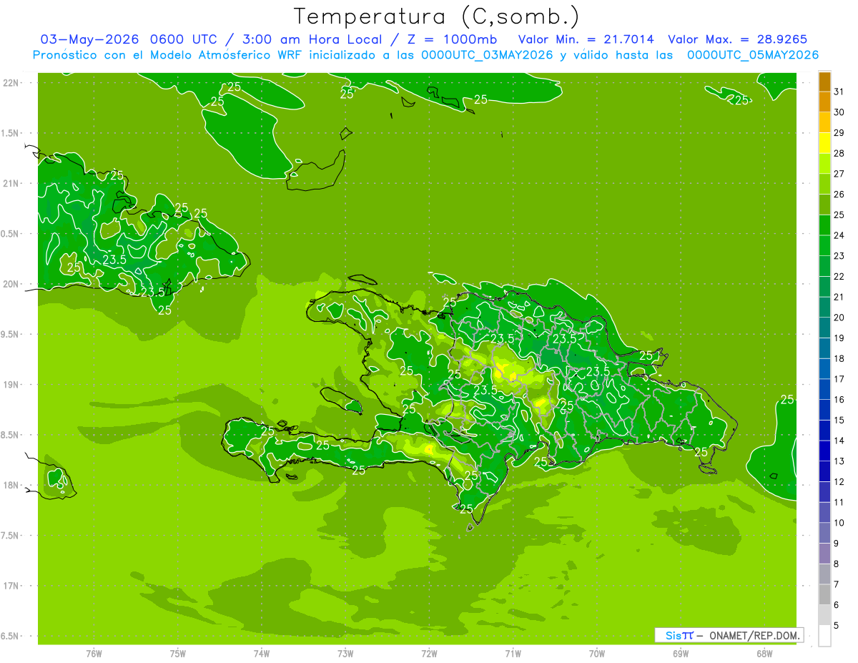Pick the white swatch at the legend bottom
The width and height of the screenshot is (858, 663).
824,636
